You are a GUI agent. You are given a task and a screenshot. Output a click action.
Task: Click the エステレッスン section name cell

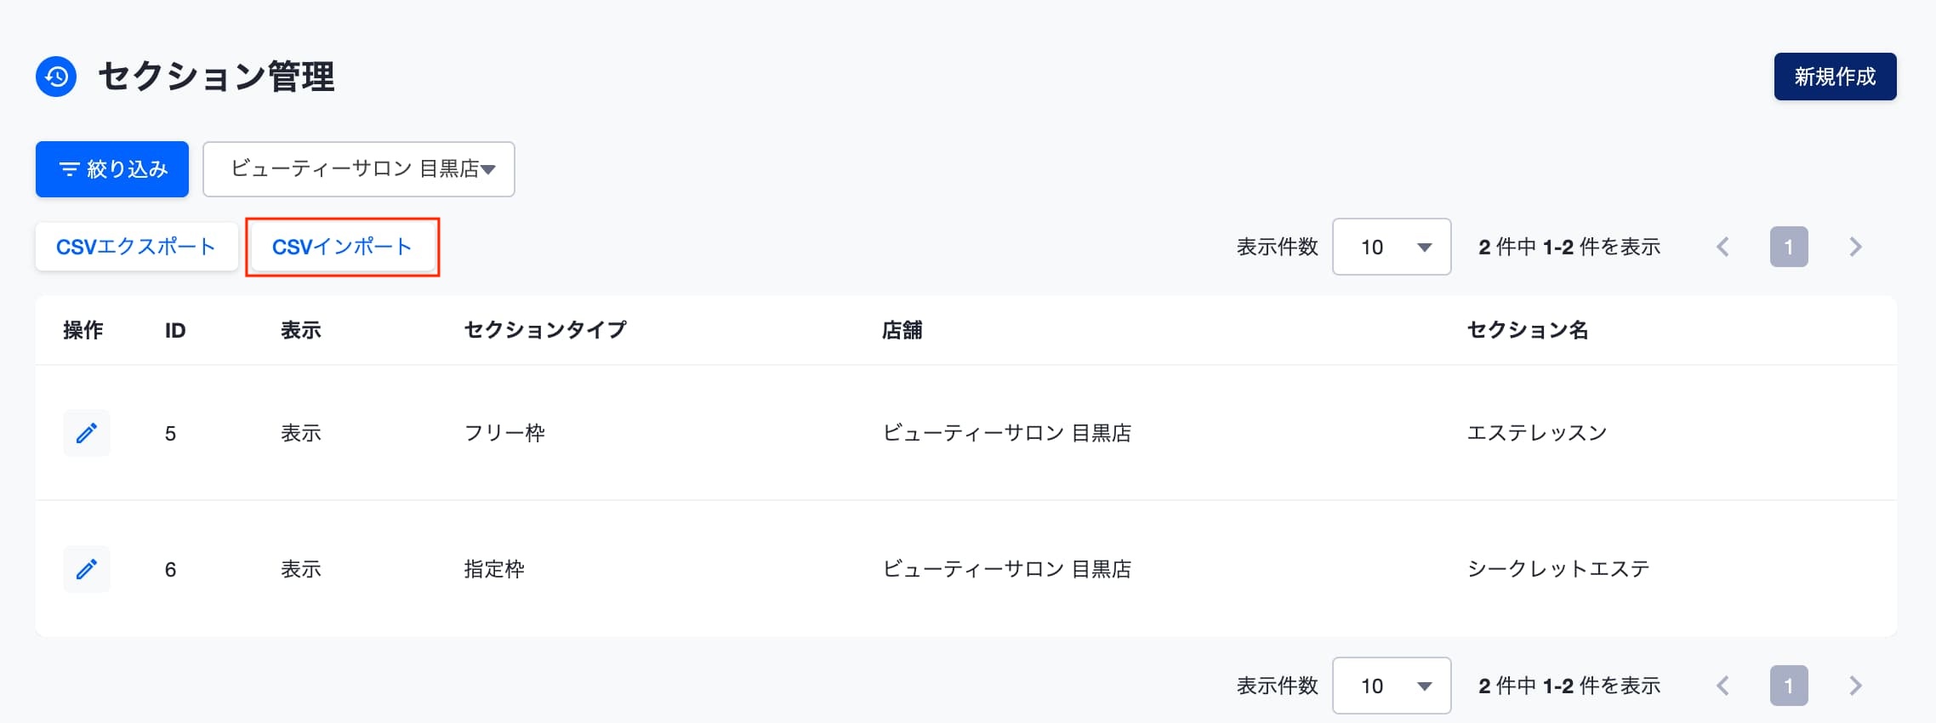point(1537,433)
